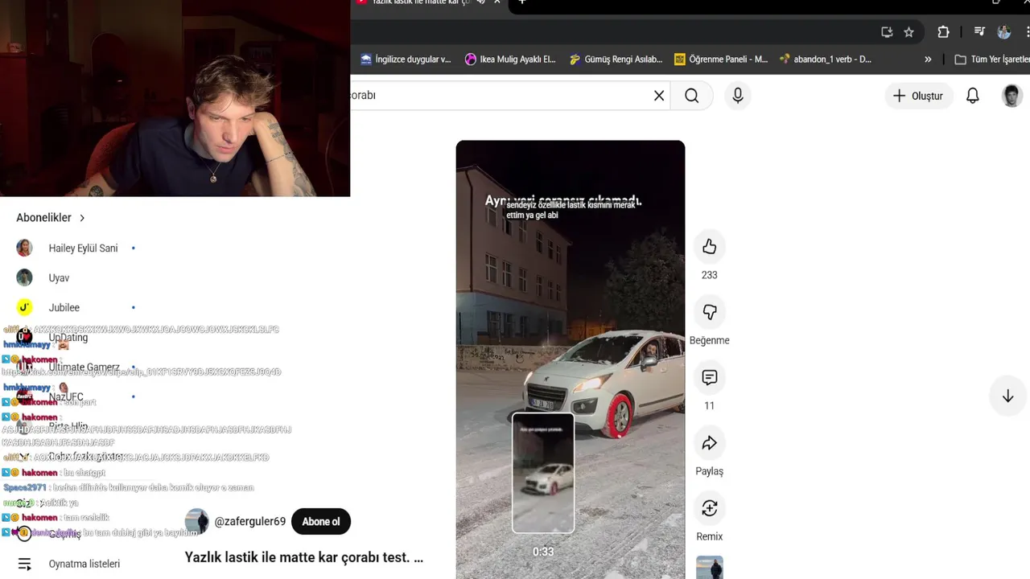Image resolution: width=1030 pixels, height=579 pixels.
Task: Open the YouTube account avatar
Action: (x=1011, y=96)
